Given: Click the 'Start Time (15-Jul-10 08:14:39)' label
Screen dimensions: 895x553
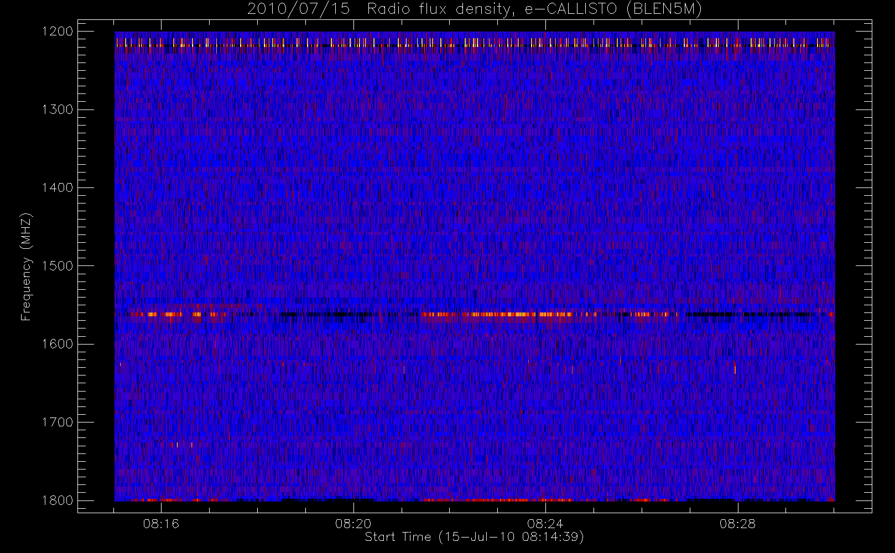Looking at the screenshot, I should point(475,537).
